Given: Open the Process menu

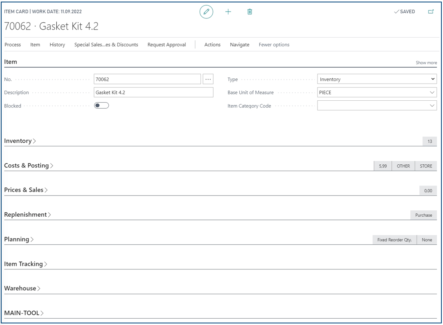Looking at the screenshot, I should (13, 45).
